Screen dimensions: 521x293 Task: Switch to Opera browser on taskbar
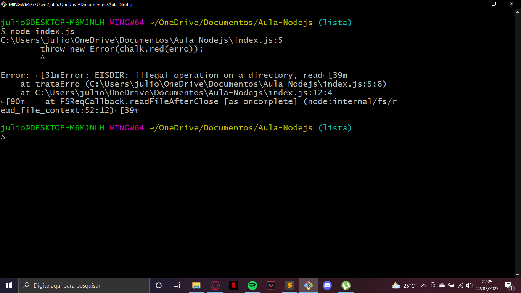215,285
